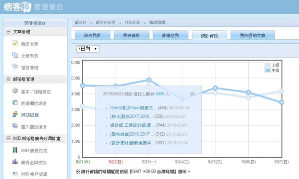Image resolution: width=299 pixels, height=179 pixels.
Task: Collapse the 部落格管理 section
Action: click(x=8, y=79)
